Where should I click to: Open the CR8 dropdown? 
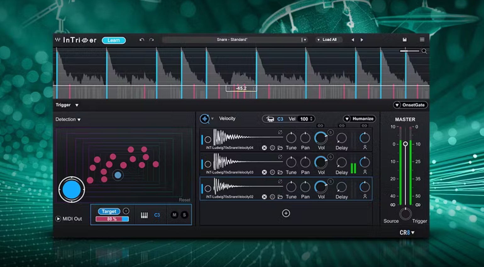click(x=407, y=233)
